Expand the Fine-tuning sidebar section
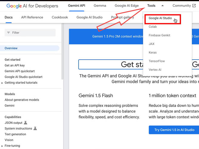This screenshot has width=199, height=149. pos(2,146)
